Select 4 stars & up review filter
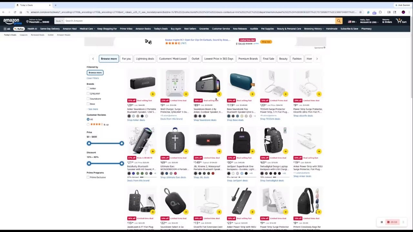 (88, 124)
